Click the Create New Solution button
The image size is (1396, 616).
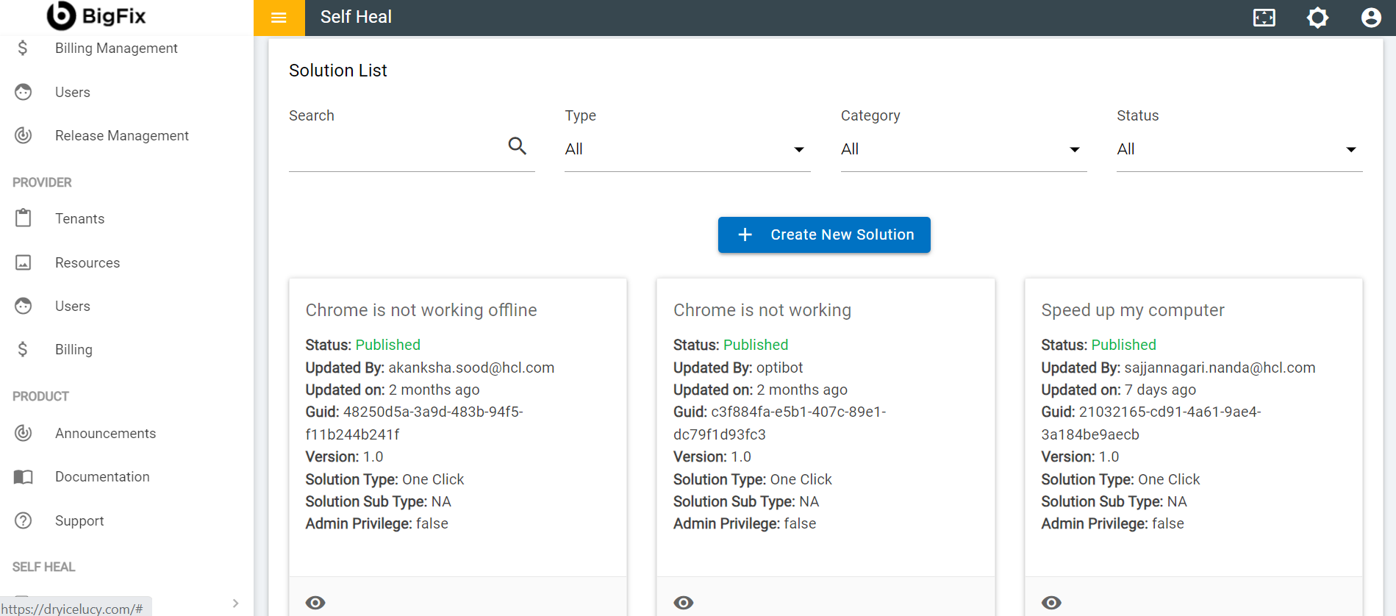(x=824, y=234)
